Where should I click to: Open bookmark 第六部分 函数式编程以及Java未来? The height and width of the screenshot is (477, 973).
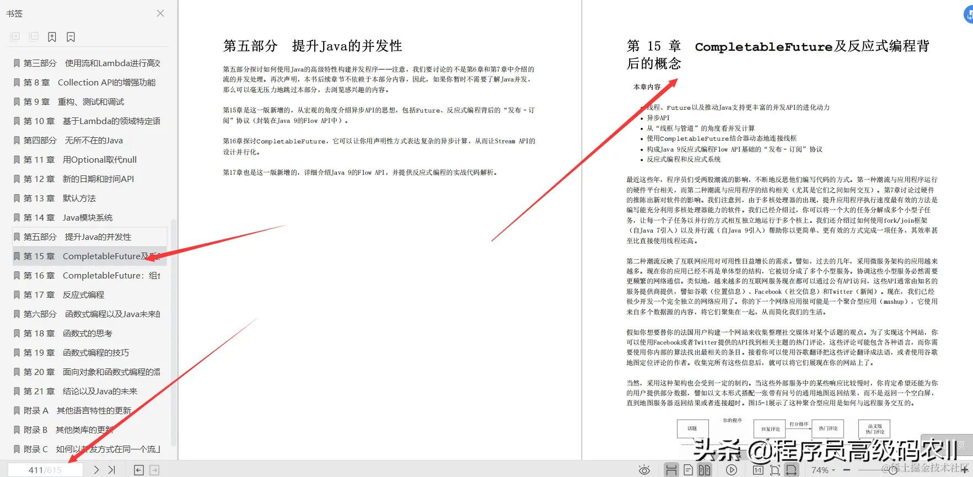click(x=90, y=314)
